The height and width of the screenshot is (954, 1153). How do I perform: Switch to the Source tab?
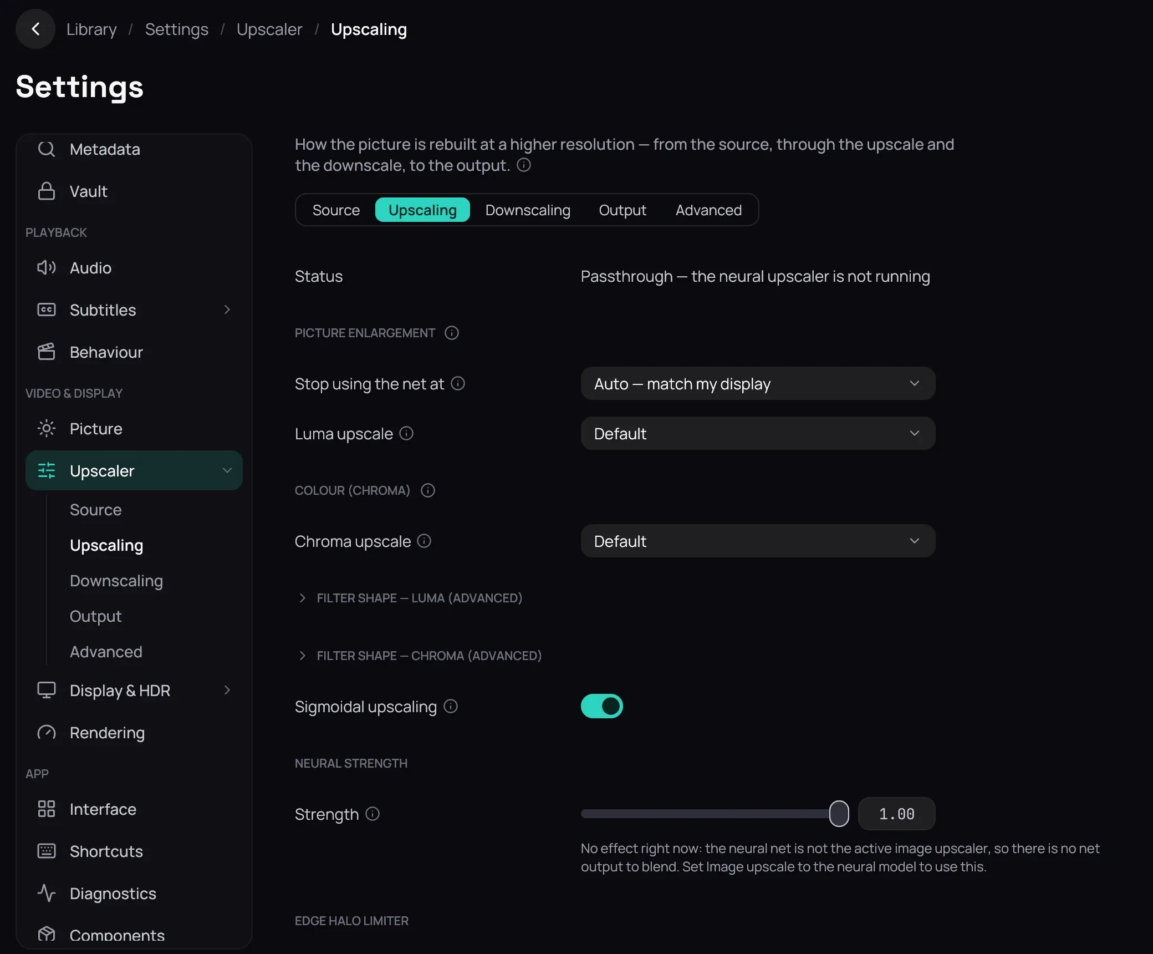[x=336, y=210]
